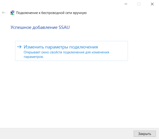Image resolution: width=159 pixels, height=139 pixels.
Task: Minimize the wizard window
Action: tap(126, 4)
